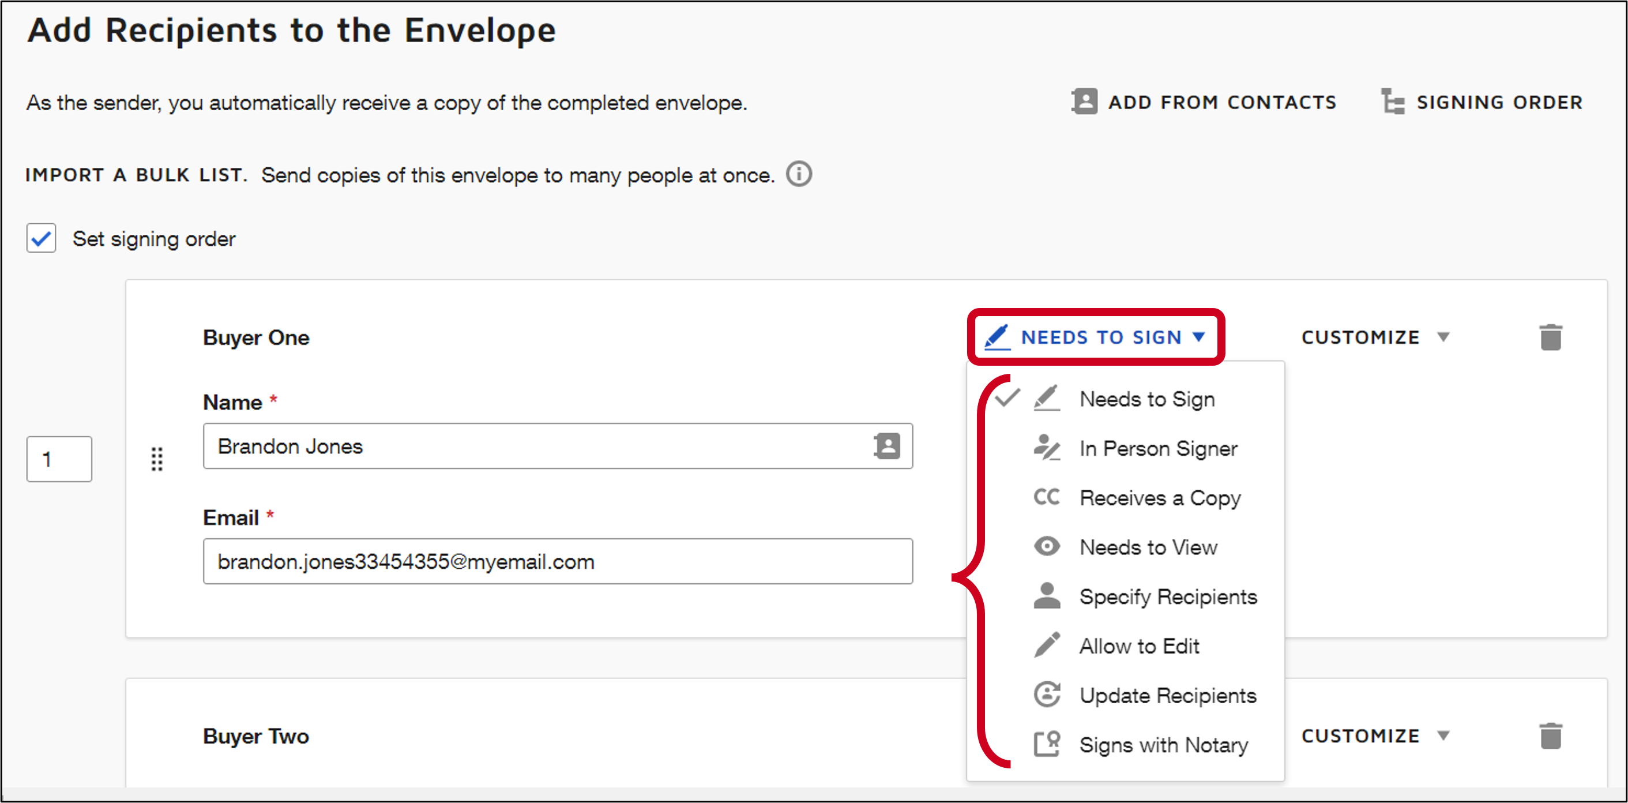
Task: Click the drag handle beside Brandon Jones
Action: point(157,459)
